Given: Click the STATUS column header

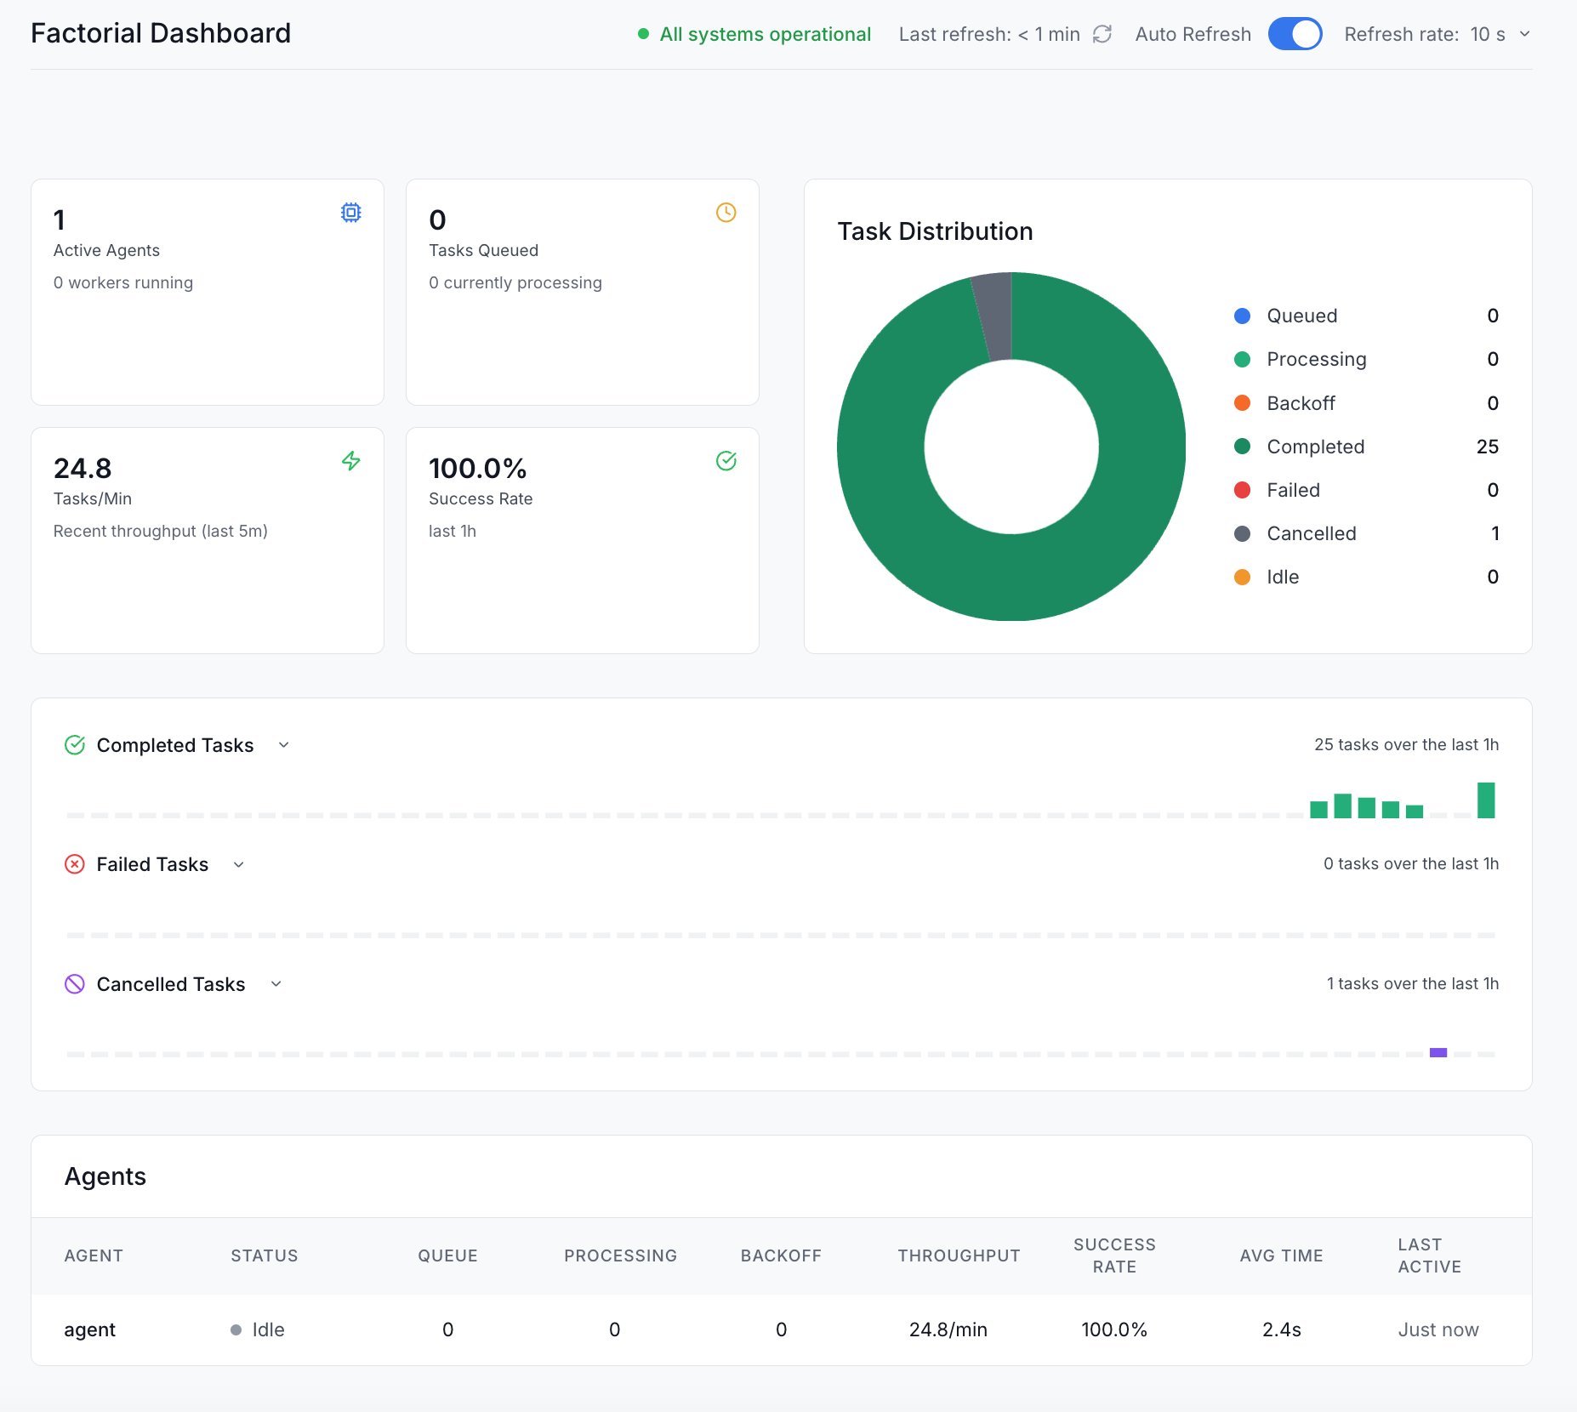Looking at the screenshot, I should point(265,1255).
